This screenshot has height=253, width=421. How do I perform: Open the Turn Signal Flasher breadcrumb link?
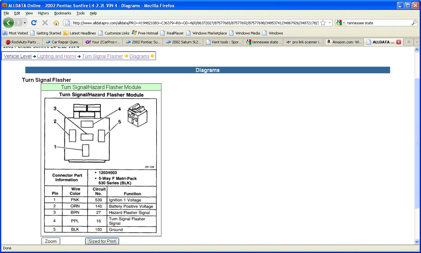pyautogui.click(x=102, y=56)
